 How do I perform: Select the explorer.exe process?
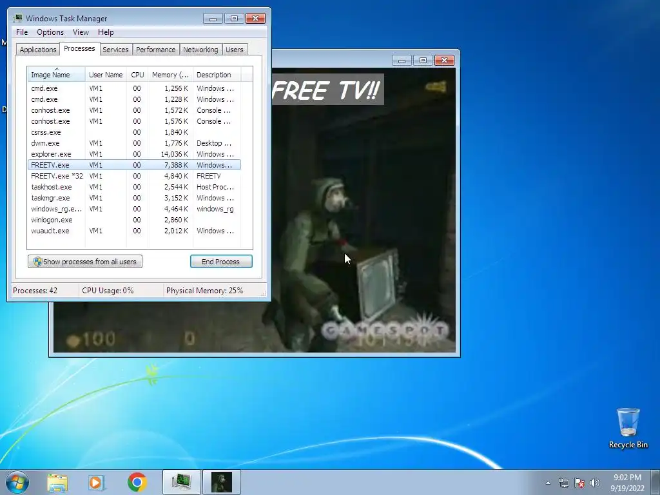point(134,154)
